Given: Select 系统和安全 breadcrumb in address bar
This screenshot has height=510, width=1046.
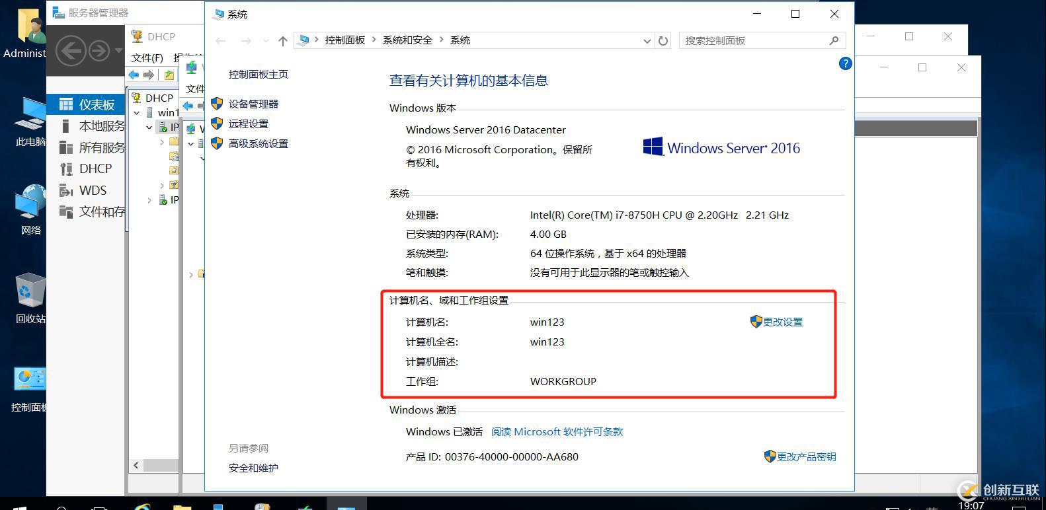Looking at the screenshot, I should 407,40.
